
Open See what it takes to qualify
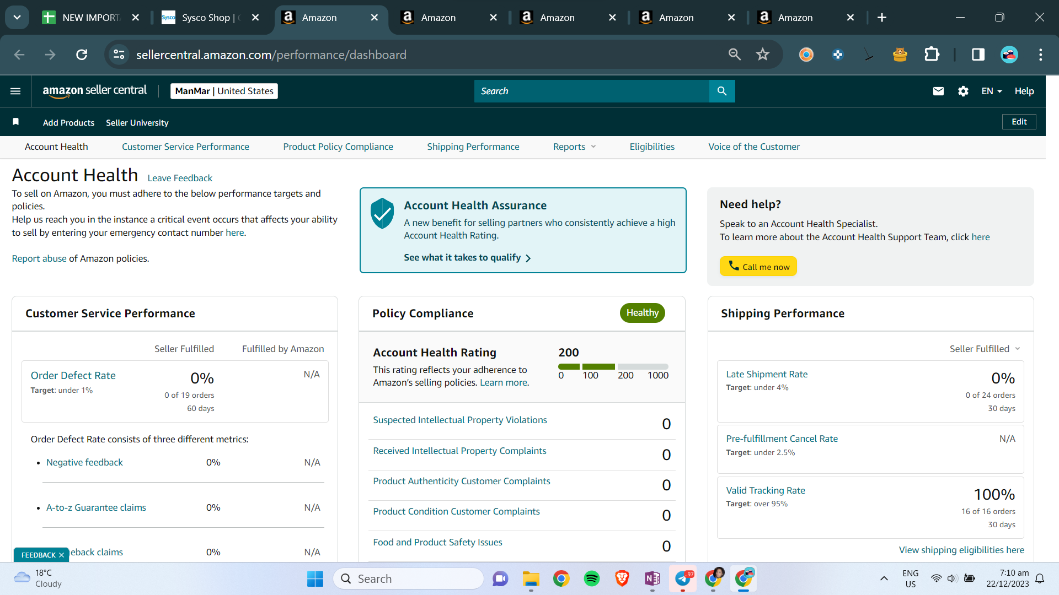[x=467, y=257]
